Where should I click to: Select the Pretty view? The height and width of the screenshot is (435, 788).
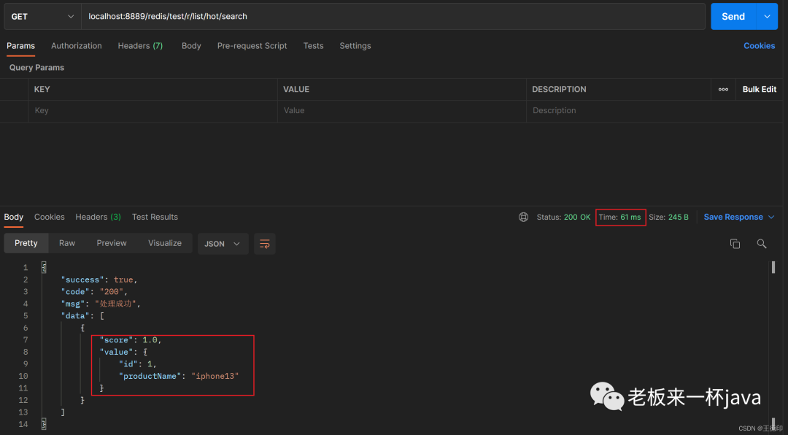click(26, 243)
